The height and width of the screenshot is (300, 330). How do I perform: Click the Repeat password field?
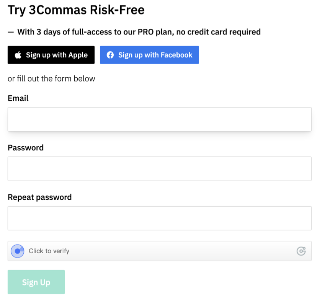click(x=159, y=218)
